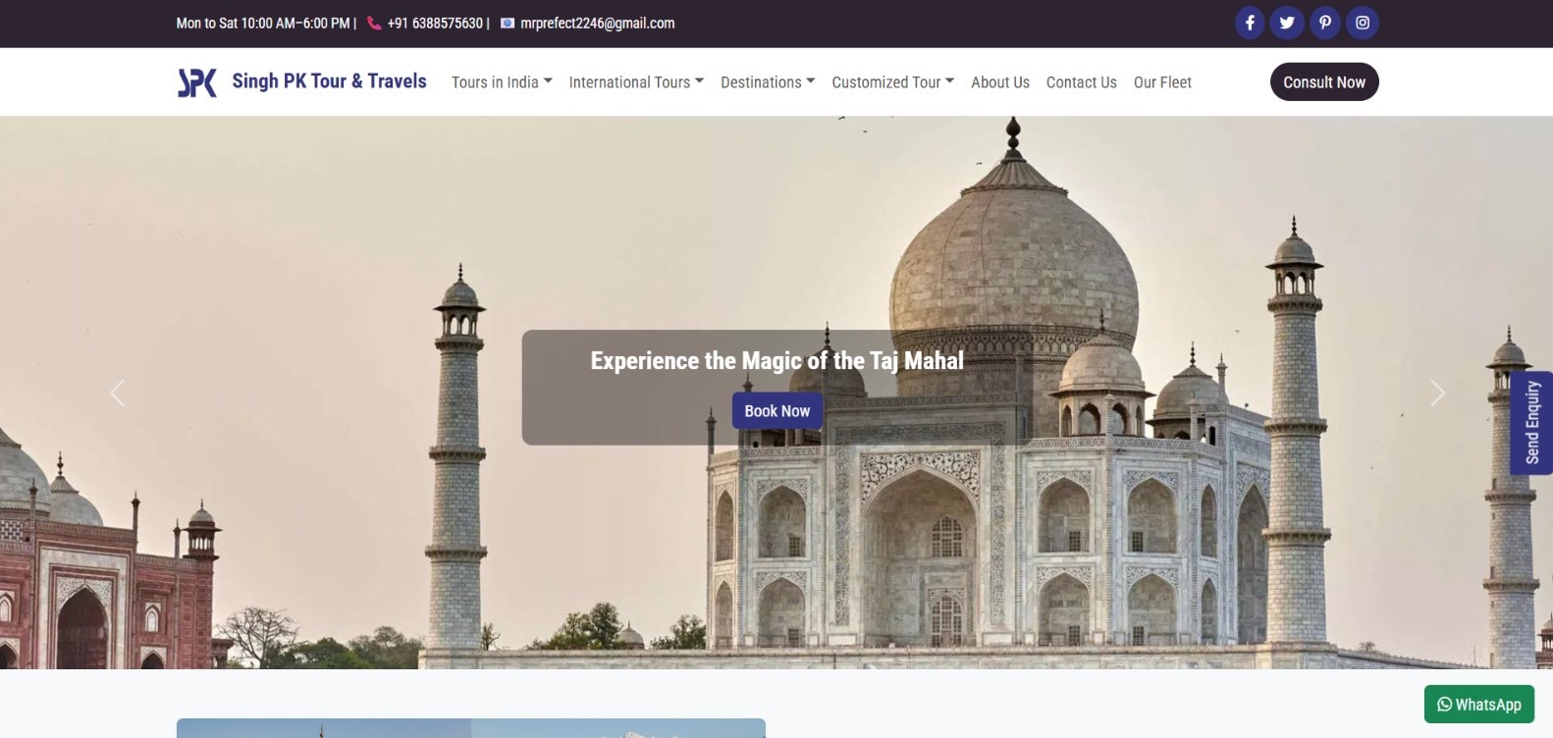Image resolution: width=1553 pixels, height=738 pixels.
Task: Click the partially visible image card below banner
Action: tap(471, 728)
